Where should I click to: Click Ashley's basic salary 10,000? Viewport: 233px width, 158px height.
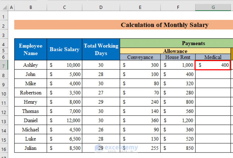[64, 65]
